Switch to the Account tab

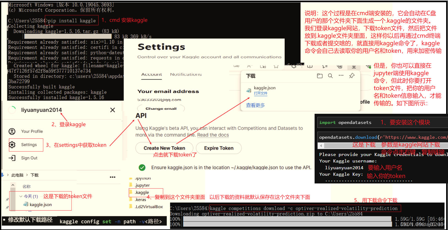click(x=152, y=75)
